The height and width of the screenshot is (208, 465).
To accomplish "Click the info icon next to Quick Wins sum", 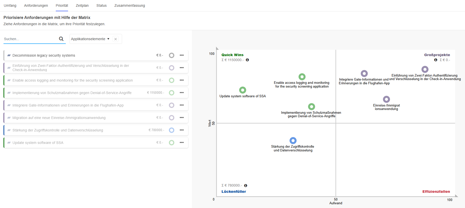I will coord(247,60).
